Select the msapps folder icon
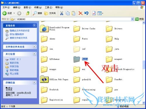This screenshot has width=146, height=109. (x=44, y=69)
